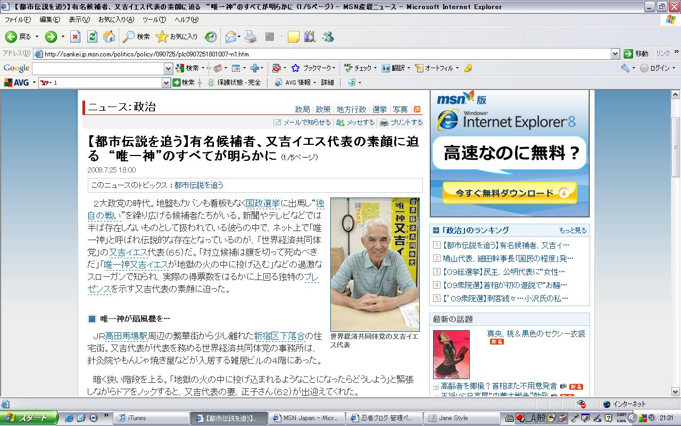
Task: Open the ツール(T) menu
Action: (x=154, y=20)
